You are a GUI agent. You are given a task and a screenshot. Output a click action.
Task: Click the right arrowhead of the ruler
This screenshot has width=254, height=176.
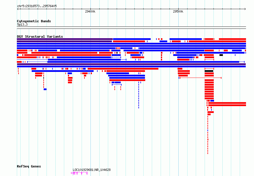click(245, 9)
